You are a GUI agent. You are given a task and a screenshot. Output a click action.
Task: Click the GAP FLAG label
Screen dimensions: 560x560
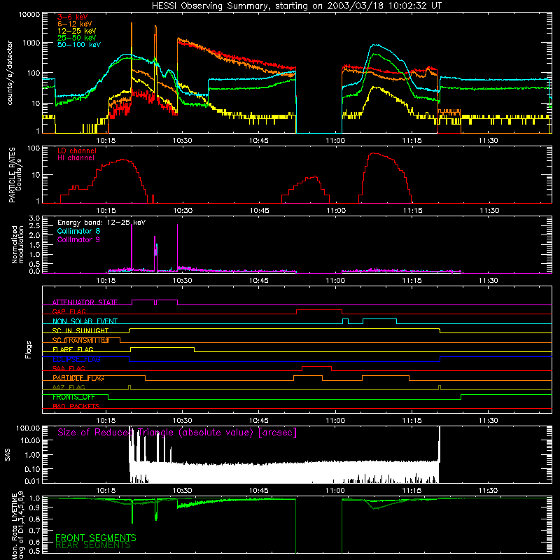click(69, 311)
